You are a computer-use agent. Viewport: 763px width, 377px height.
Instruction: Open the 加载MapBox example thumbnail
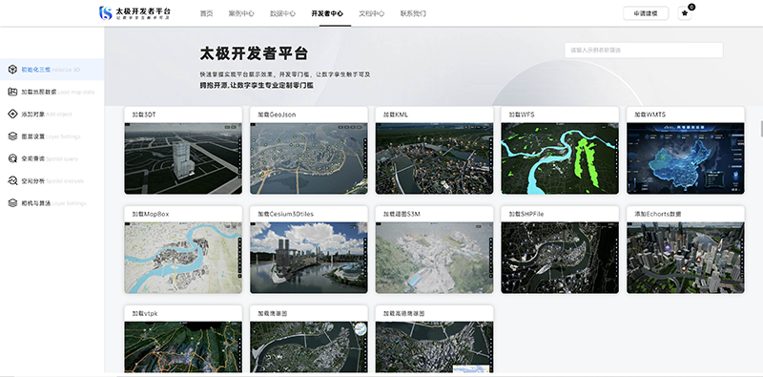tap(183, 258)
